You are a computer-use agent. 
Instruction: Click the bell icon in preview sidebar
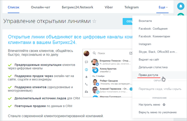86,77
